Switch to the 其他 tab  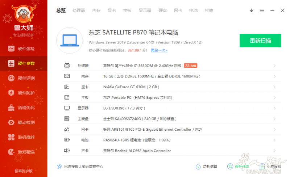pyautogui.click(x=209, y=10)
